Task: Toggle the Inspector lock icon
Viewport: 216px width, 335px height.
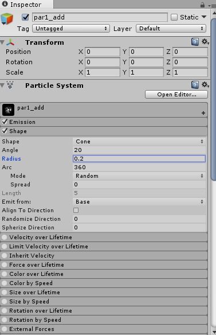Action: click(x=203, y=5)
